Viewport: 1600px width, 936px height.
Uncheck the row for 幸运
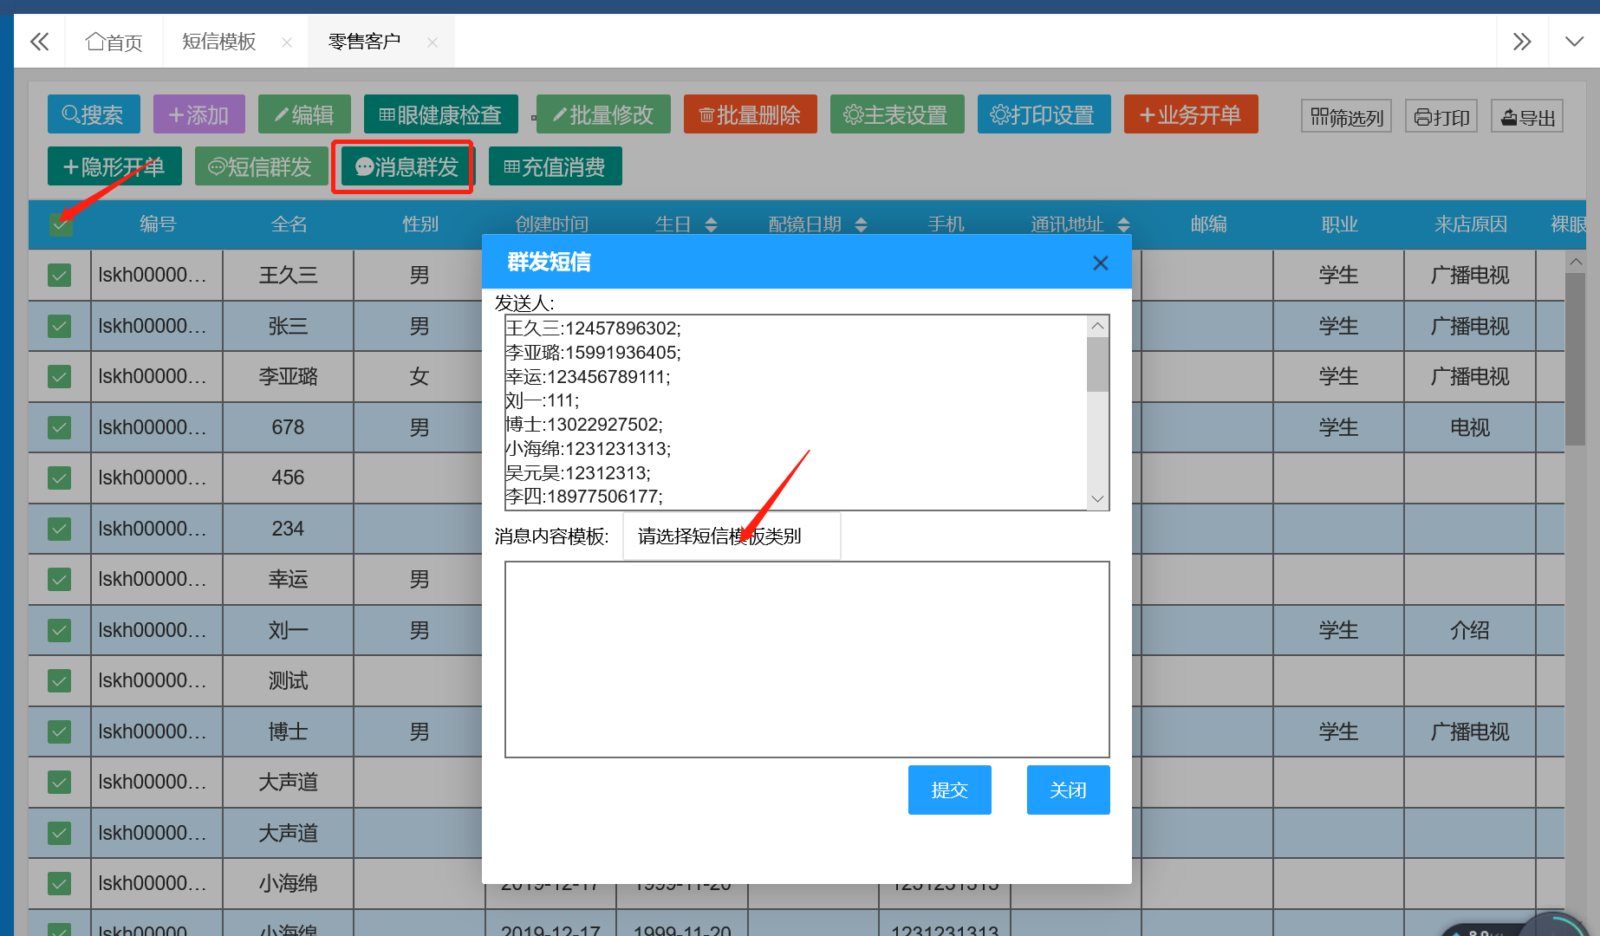coord(60,579)
